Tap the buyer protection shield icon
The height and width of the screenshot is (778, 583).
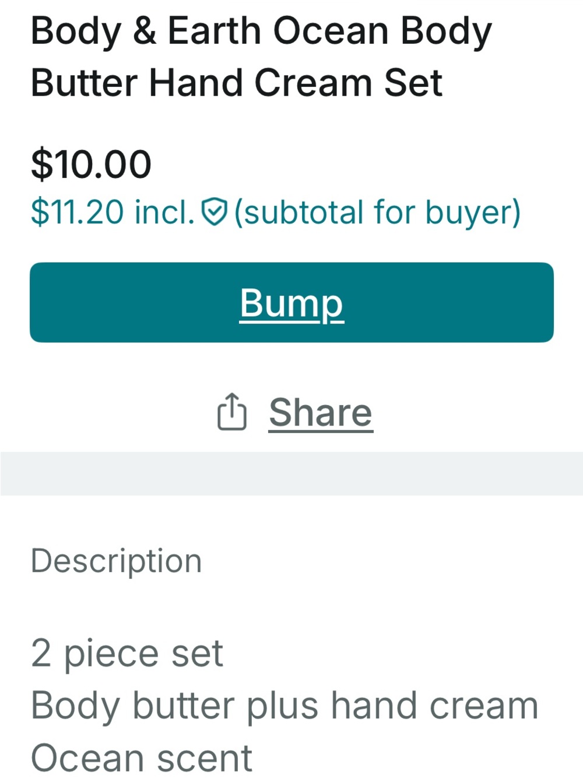point(214,212)
